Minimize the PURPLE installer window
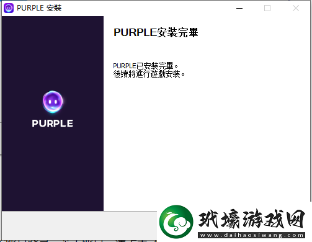Image resolution: width=312 pixels, height=242 pixels. pyautogui.click(x=239, y=8)
